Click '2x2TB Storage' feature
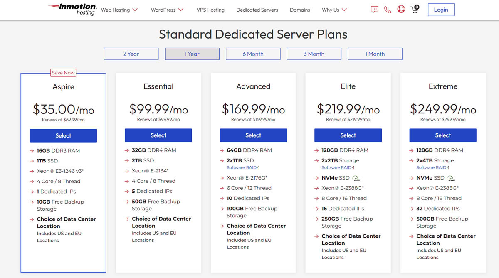Viewport: 499px width, 278px height. point(340,160)
